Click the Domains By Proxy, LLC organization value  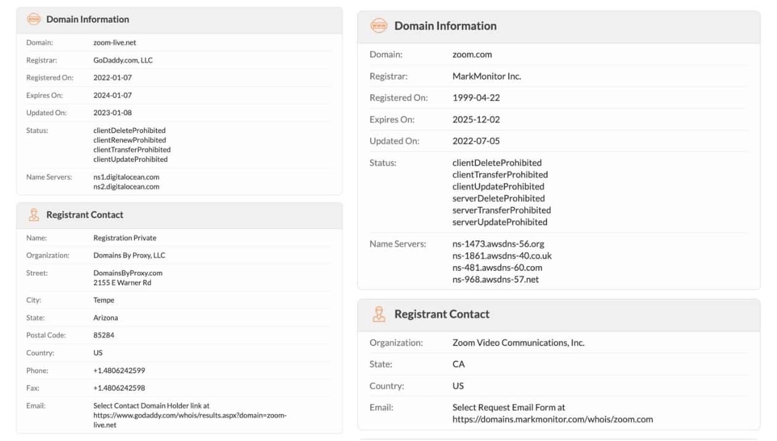pyautogui.click(x=129, y=256)
